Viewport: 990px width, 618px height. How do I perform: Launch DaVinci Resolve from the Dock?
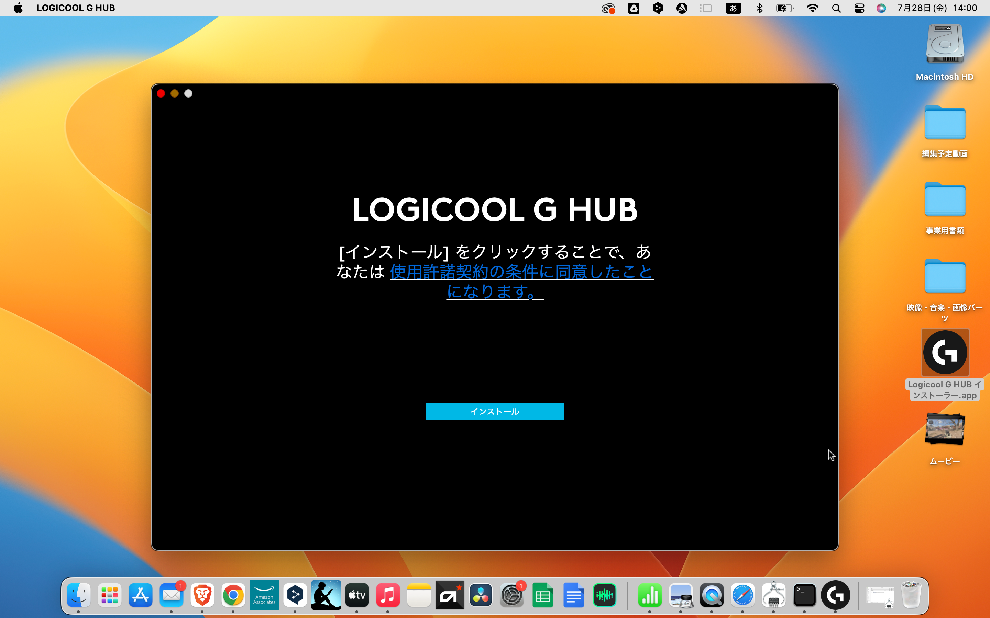tap(481, 595)
